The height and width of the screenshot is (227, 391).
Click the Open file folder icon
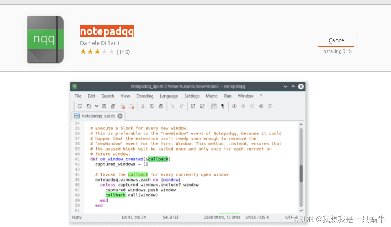[x=88, y=106]
